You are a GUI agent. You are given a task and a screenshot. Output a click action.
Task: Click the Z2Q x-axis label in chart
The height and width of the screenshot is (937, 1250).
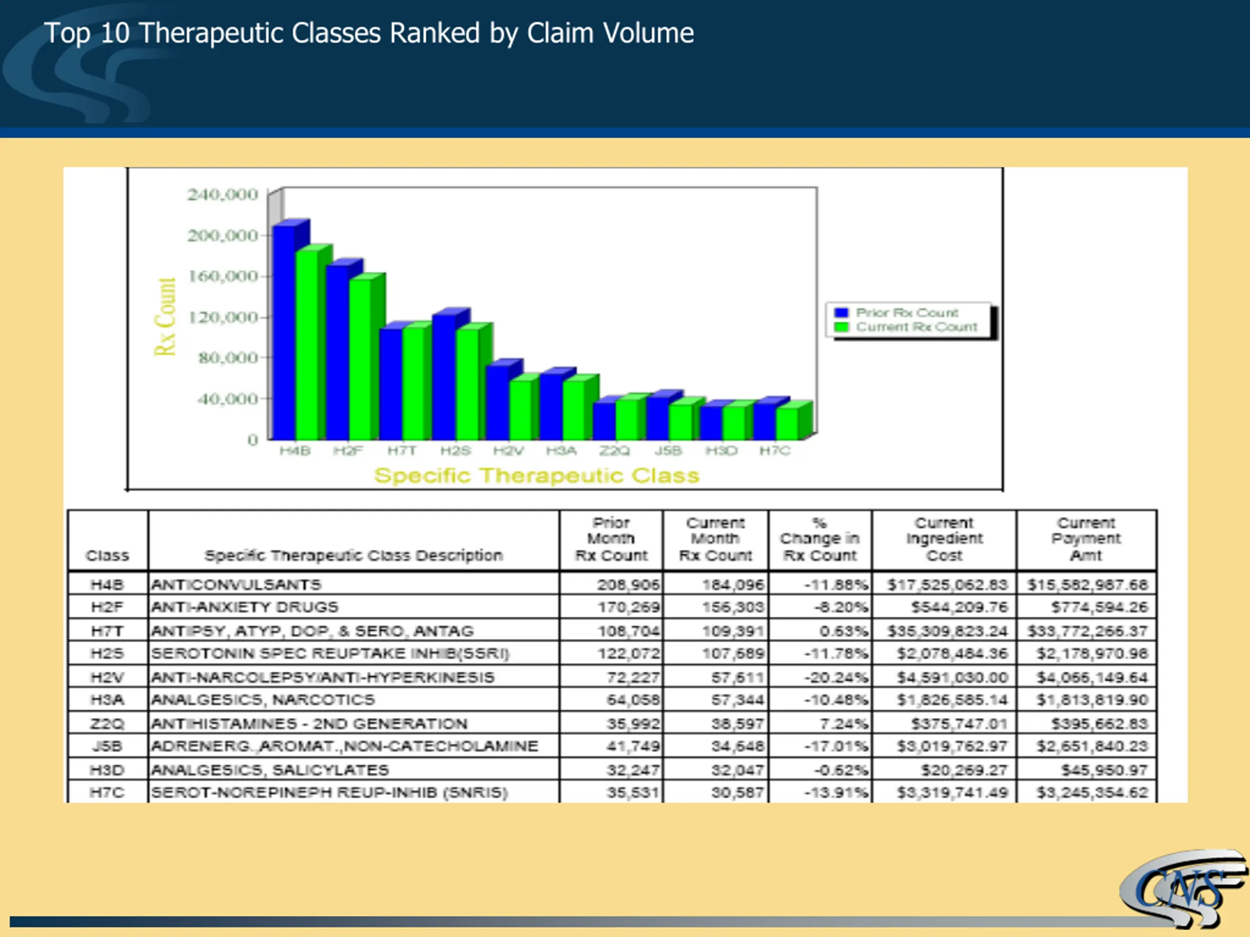coord(615,451)
